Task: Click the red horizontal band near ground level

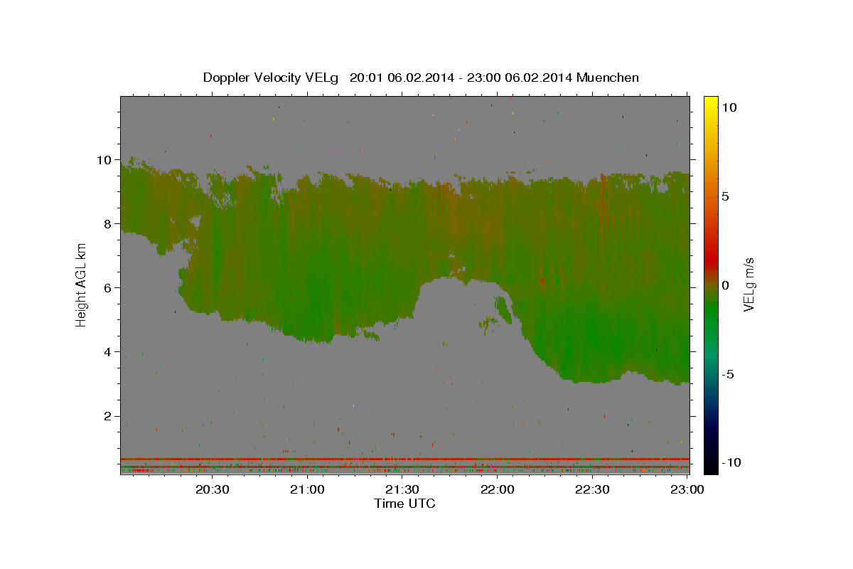Action: click(x=405, y=459)
